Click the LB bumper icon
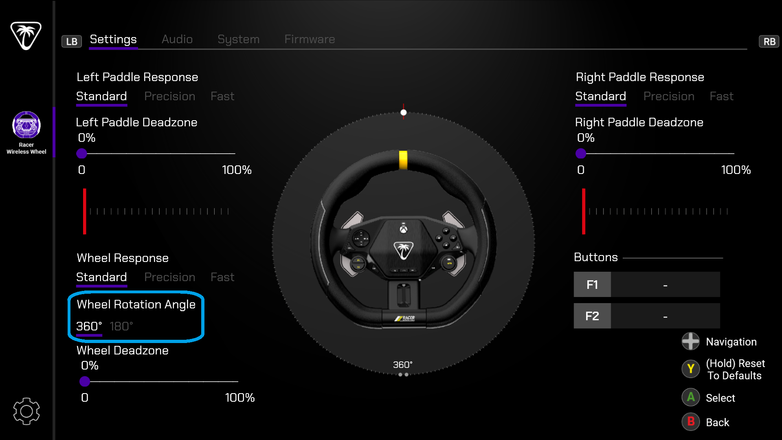This screenshot has width=782, height=440. point(72,41)
